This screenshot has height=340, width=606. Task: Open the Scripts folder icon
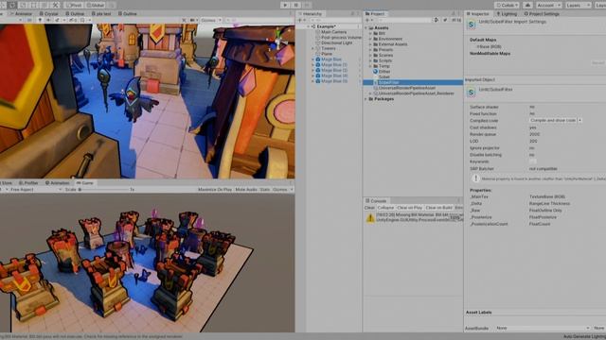(375, 60)
